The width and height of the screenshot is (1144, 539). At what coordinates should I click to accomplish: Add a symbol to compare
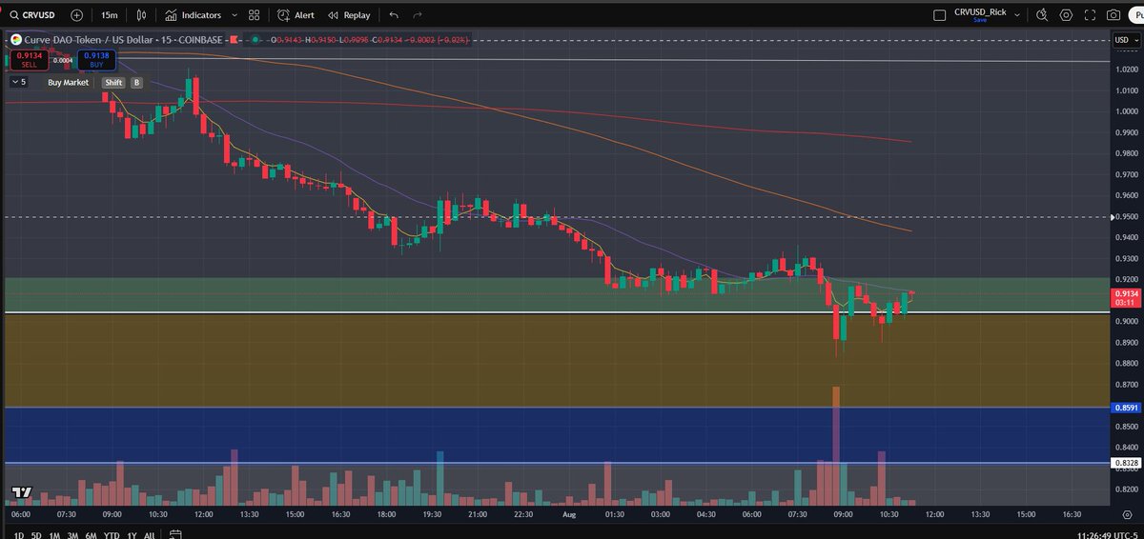click(x=76, y=15)
